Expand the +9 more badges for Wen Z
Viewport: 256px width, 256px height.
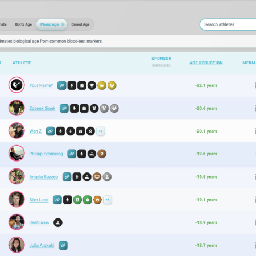click(x=101, y=131)
